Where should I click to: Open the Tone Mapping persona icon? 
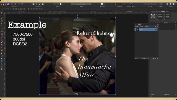click(x=19, y=4)
